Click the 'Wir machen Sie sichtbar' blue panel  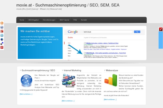(40, 43)
